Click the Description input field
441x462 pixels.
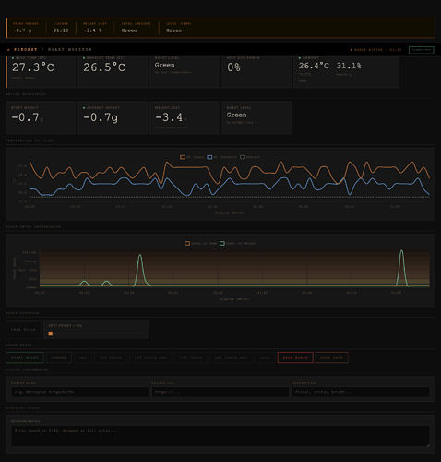(361, 392)
